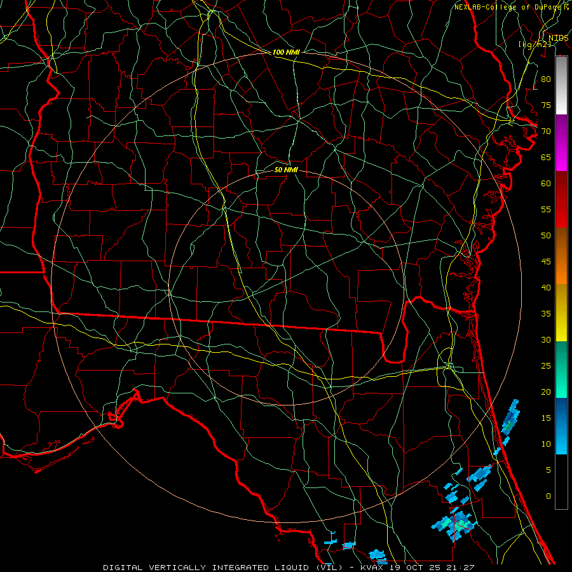This screenshot has height=572, width=572.
Task: Click the scale value 65
Action: pos(546,157)
